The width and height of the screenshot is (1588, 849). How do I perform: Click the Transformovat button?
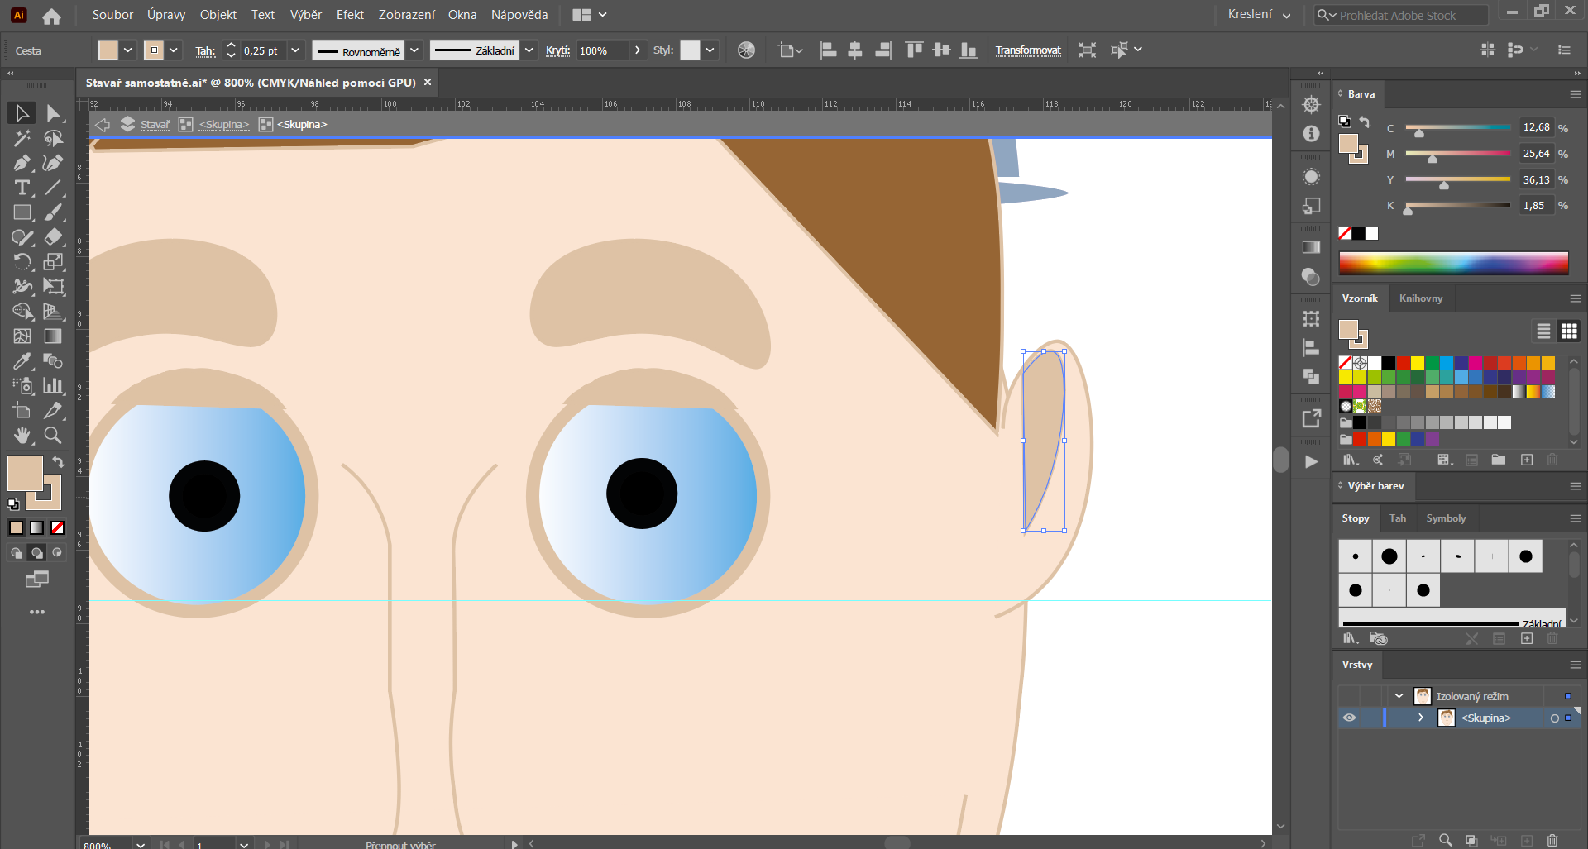(x=1028, y=50)
